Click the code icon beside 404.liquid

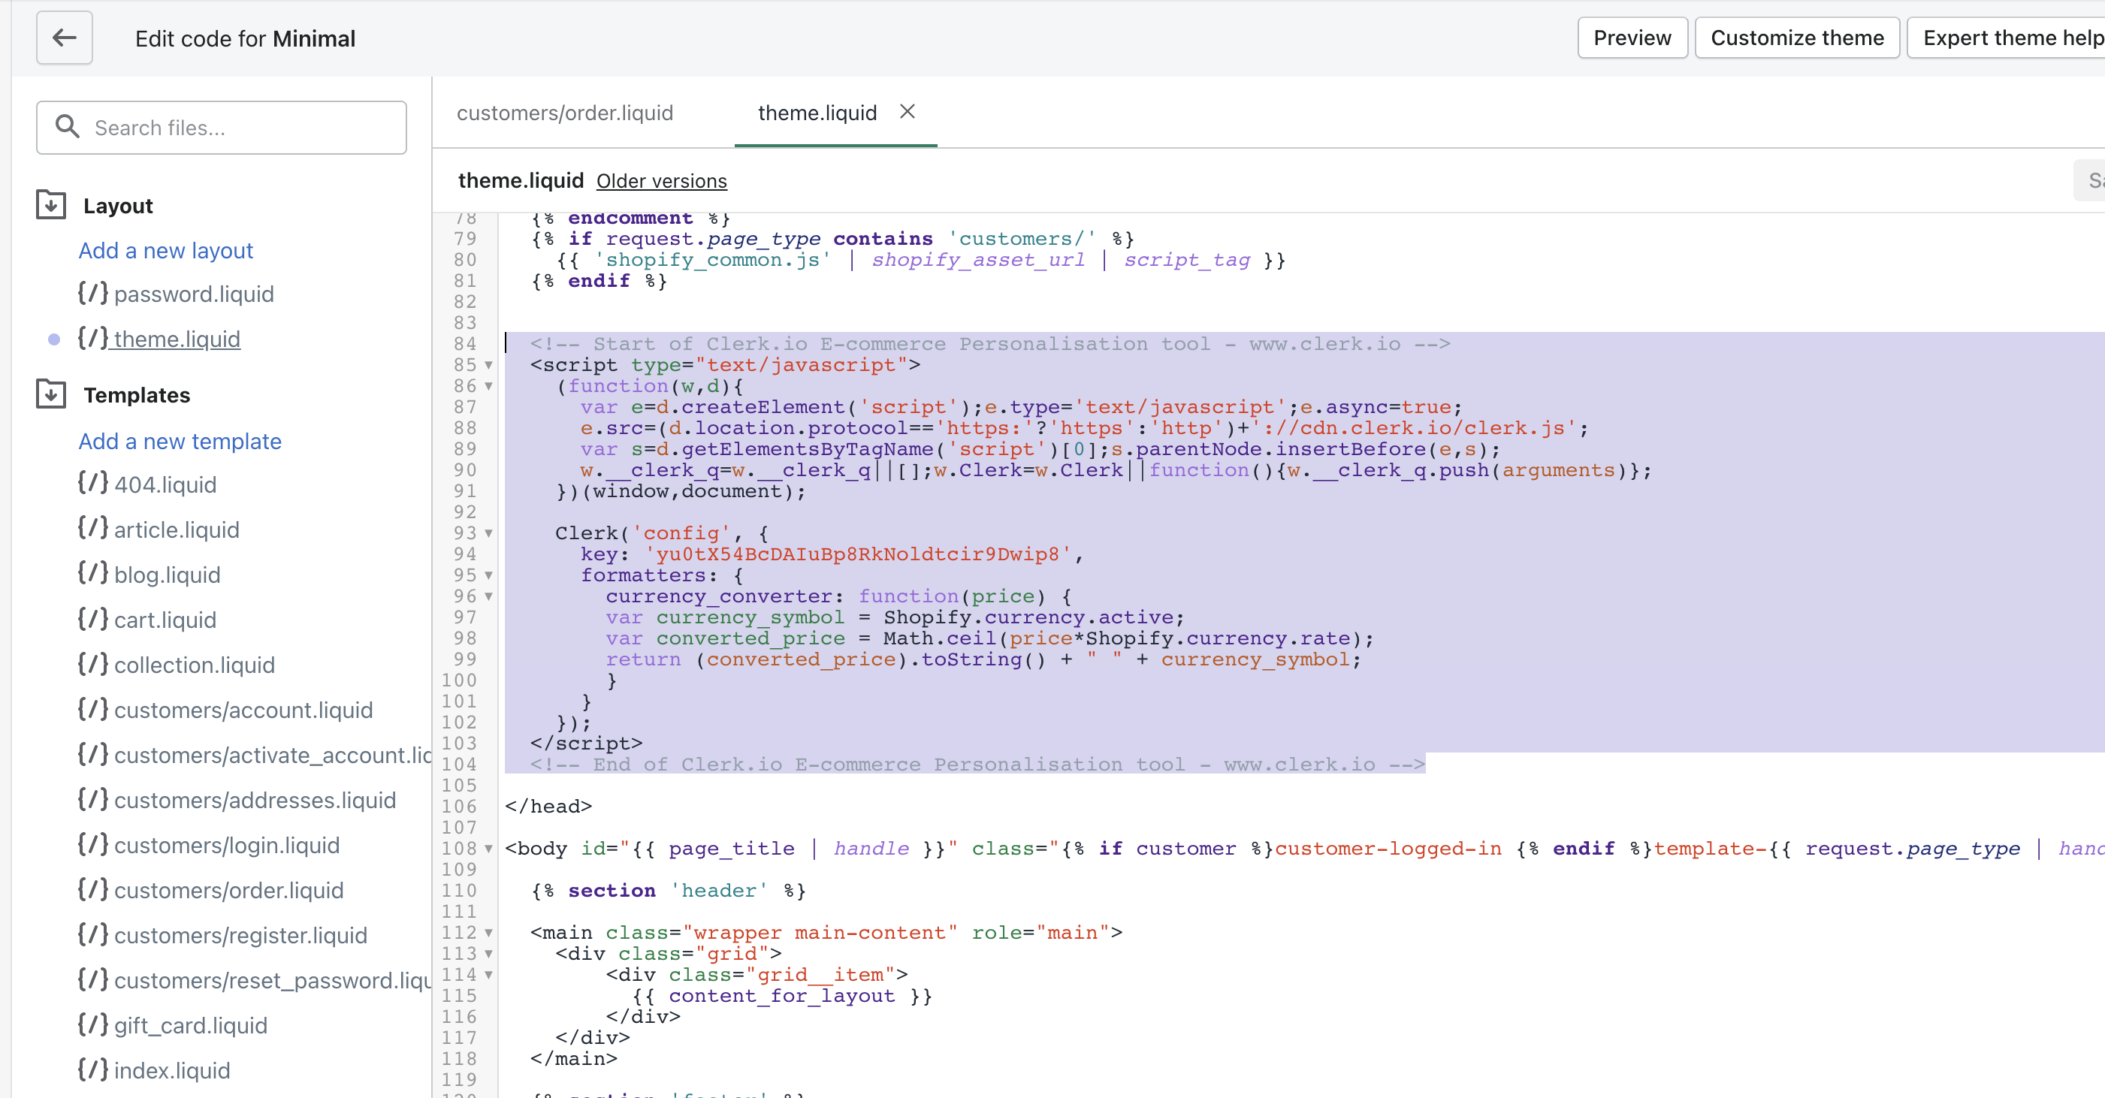tap(92, 484)
